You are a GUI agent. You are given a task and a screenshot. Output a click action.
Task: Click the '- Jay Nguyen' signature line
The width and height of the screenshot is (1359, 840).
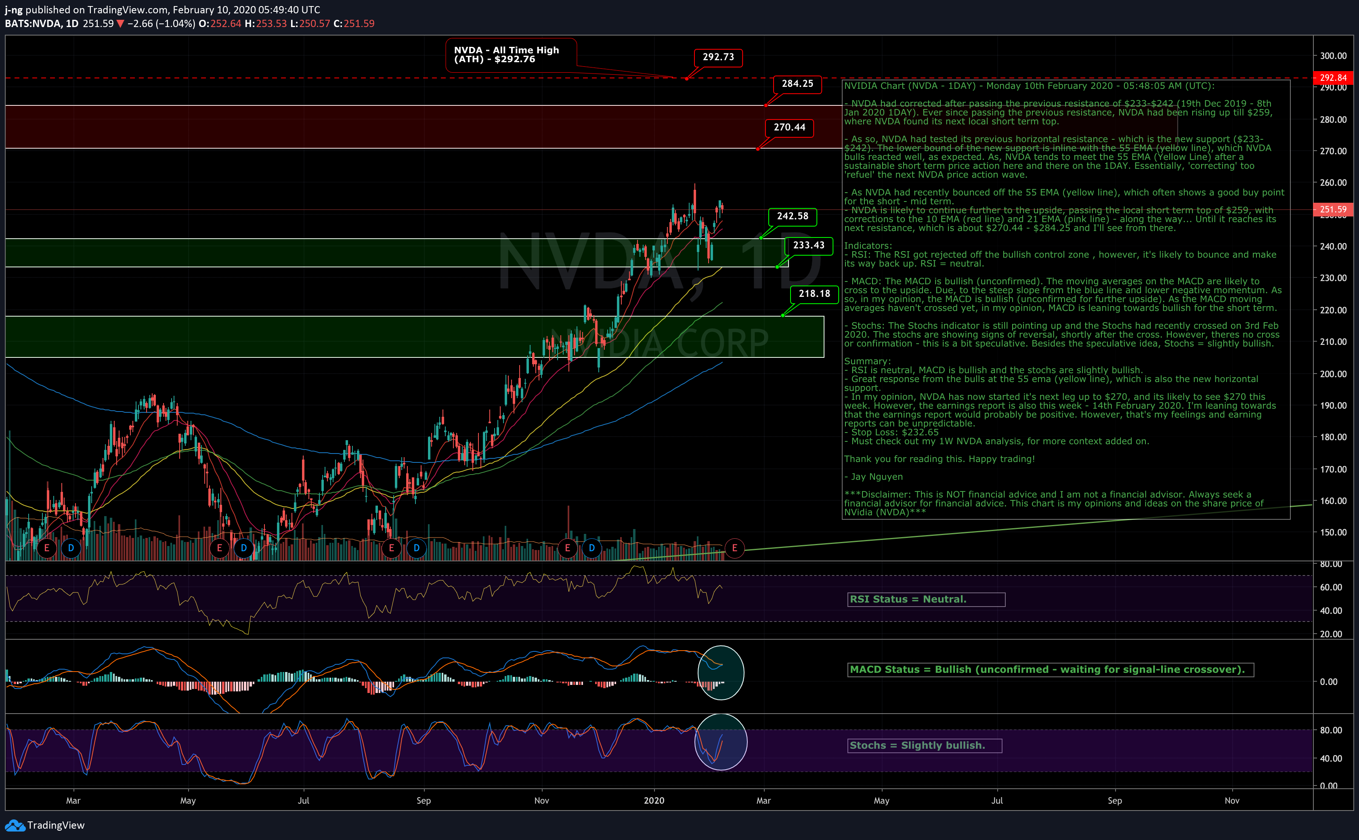coord(874,477)
